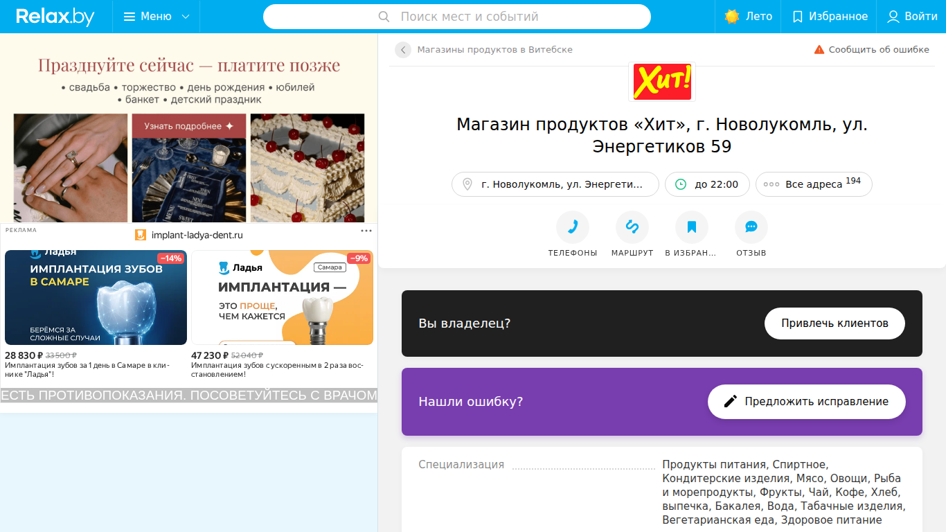Click the Праздник banner cake photo
This screenshot has width=946, height=532.
coord(307,168)
